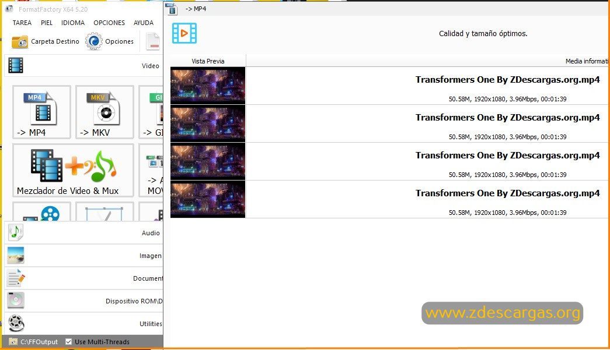Click the FormatFactory X64 5.20 window title
The width and height of the screenshot is (610, 350).
tap(53, 9)
